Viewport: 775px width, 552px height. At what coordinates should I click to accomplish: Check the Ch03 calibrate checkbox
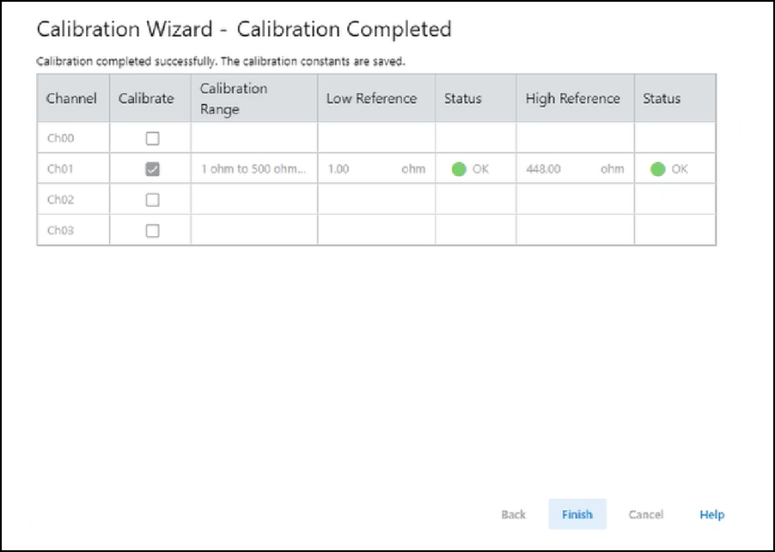click(152, 231)
